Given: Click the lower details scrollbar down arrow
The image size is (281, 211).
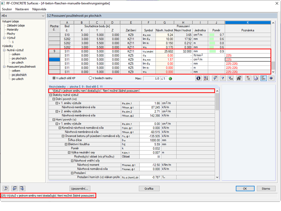Looking at the screenshot, I should [217, 177].
